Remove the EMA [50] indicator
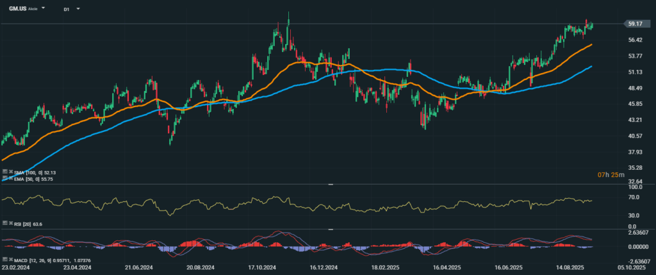This screenshot has height=275, width=656. [11, 178]
